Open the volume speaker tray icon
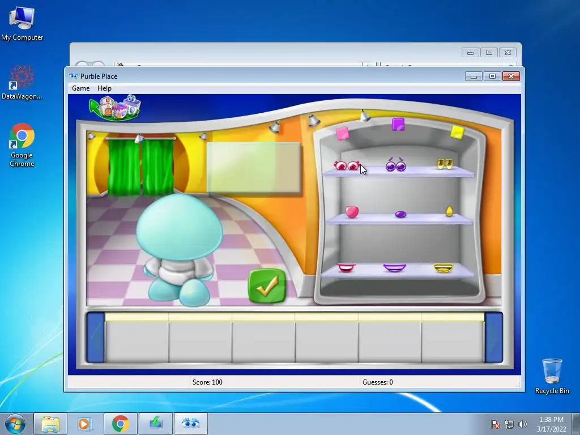 522,424
